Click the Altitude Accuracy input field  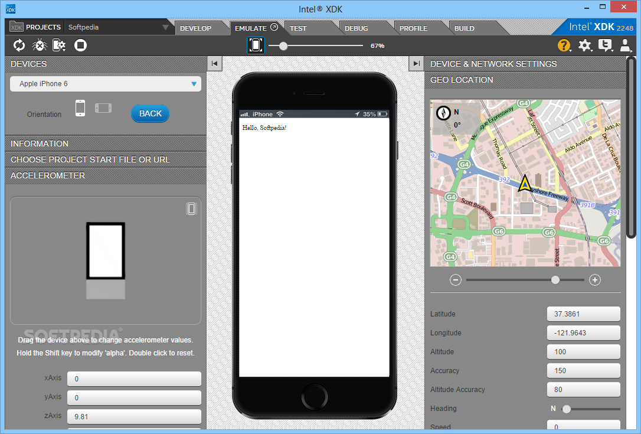tap(583, 389)
